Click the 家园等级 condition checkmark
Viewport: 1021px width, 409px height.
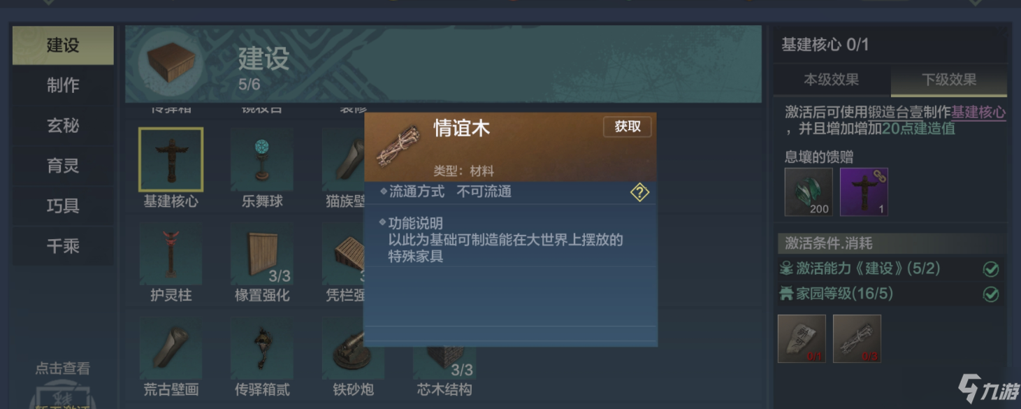click(991, 294)
